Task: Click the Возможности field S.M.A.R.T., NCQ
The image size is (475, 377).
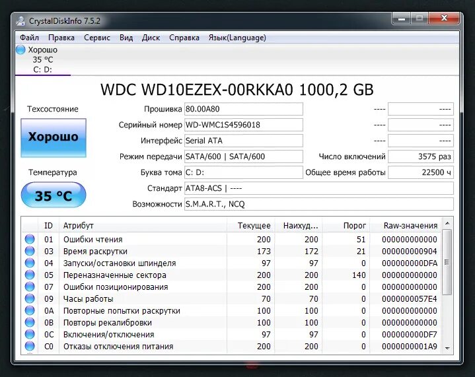Action: 319,204
